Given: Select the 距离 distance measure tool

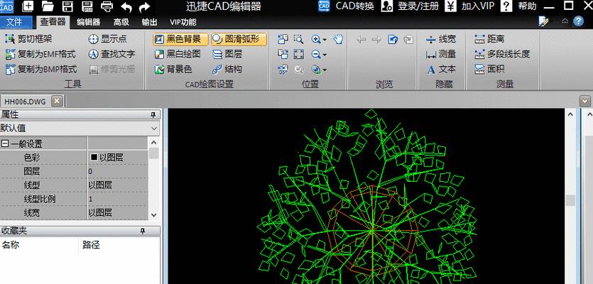Looking at the screenshot, I should [489, 39].
